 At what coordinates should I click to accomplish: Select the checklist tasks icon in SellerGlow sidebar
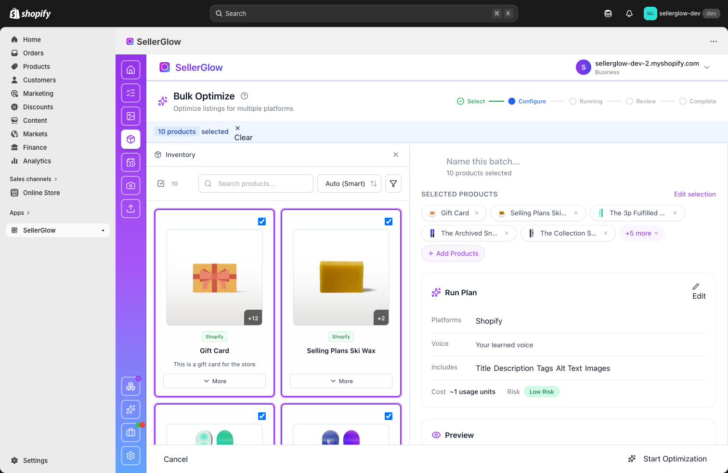[130, 93]
